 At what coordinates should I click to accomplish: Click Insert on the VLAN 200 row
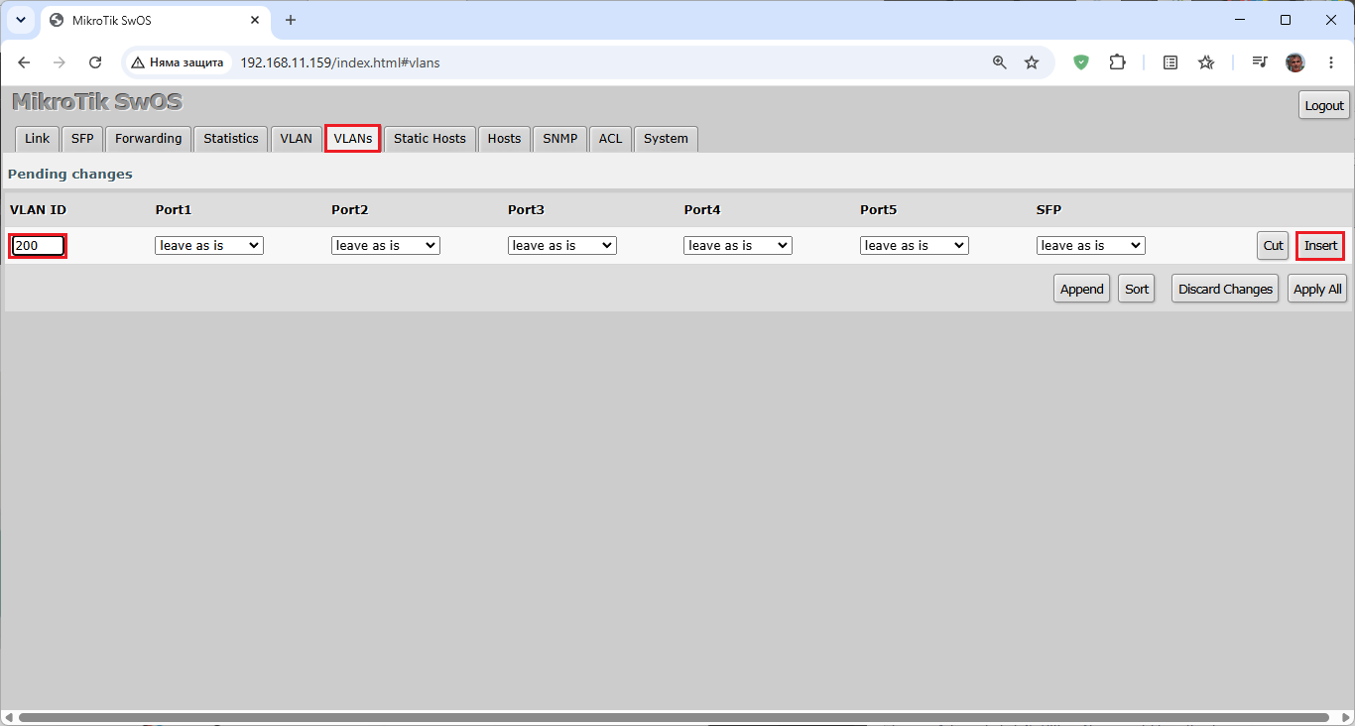pyautogui.click(x=1320, y=245)
